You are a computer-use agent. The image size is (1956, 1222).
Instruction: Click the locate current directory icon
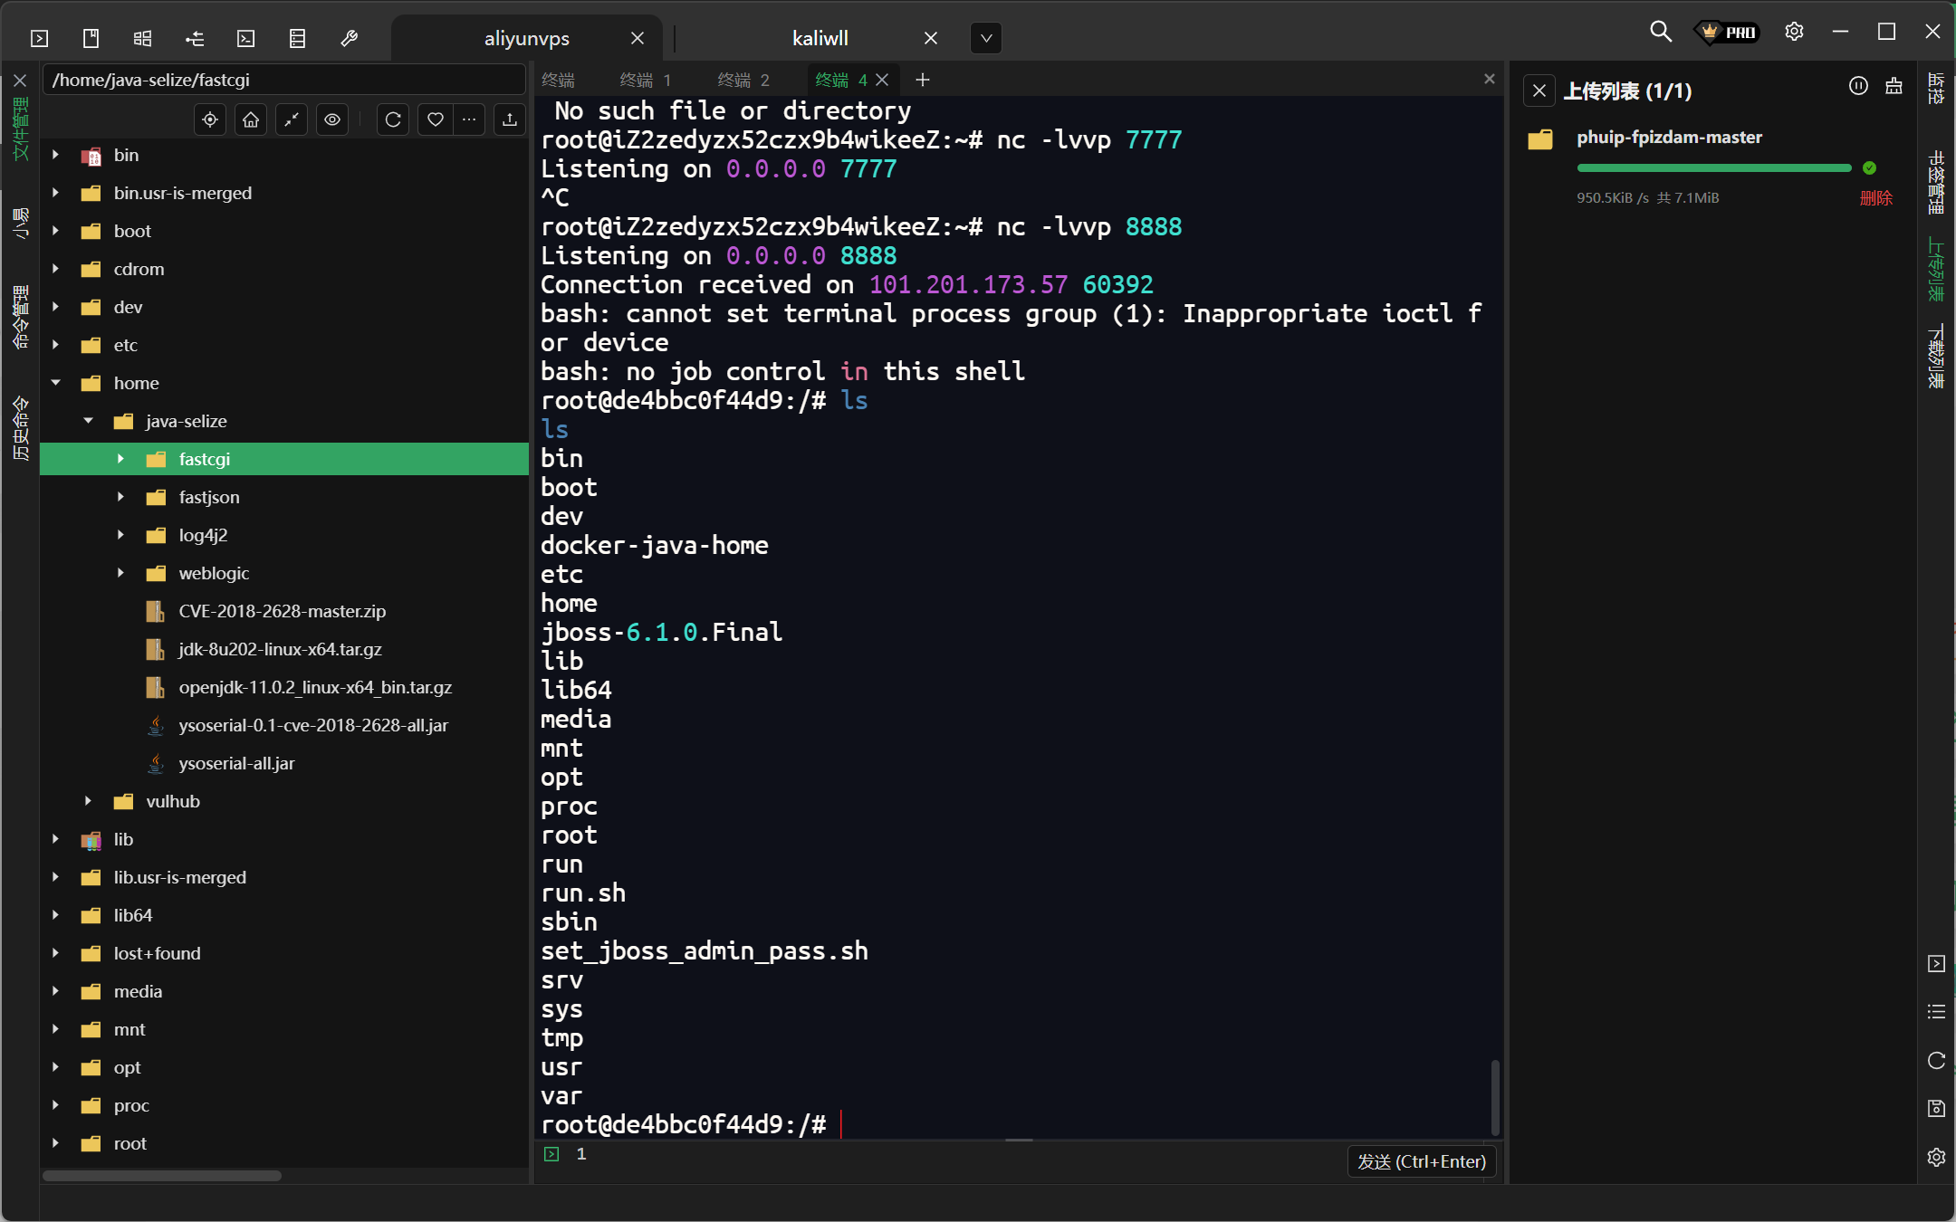coord(210,119)
